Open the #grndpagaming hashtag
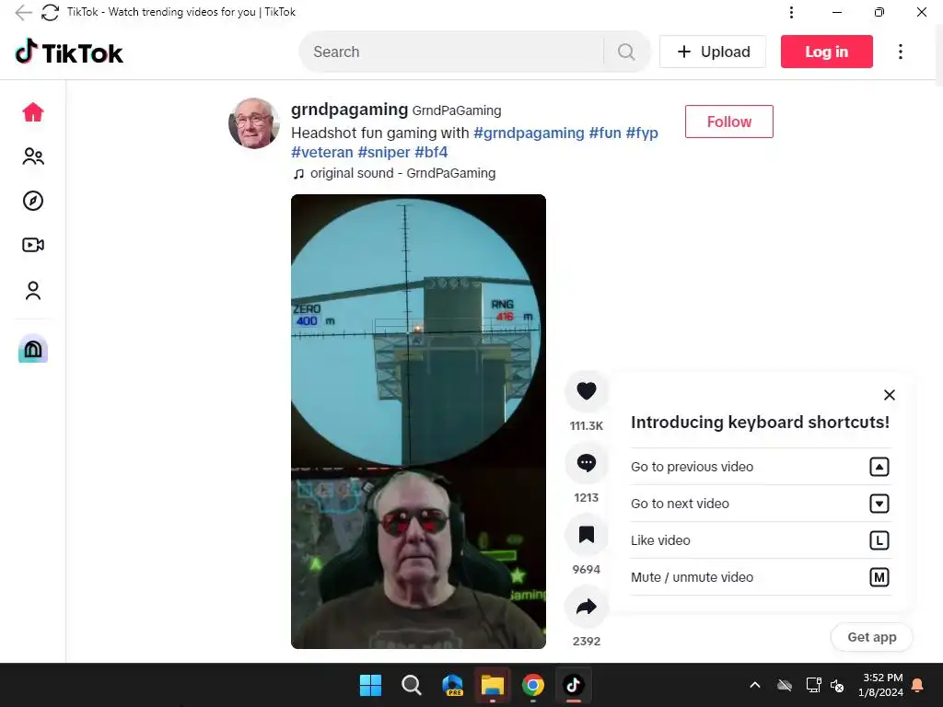The width and height of the screenshot is (943, 707). tap(529, 133)
